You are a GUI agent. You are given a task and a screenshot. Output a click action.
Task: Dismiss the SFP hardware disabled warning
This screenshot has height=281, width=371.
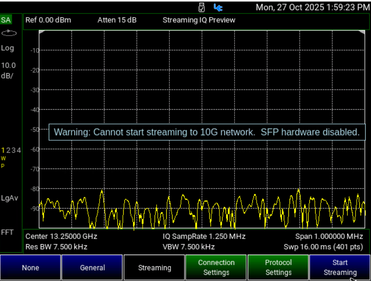(x=207, y=132)
